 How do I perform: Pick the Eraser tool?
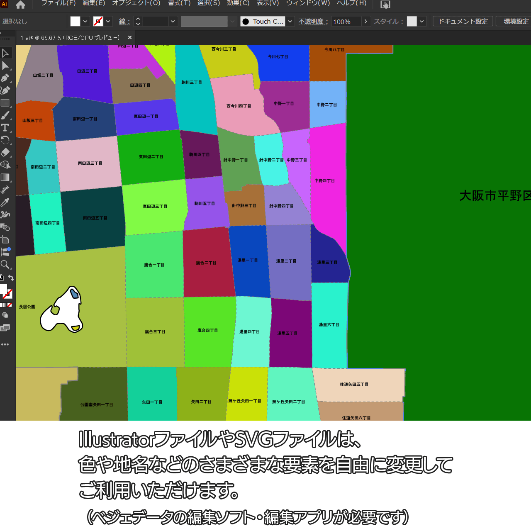click(x=5, y=153)
